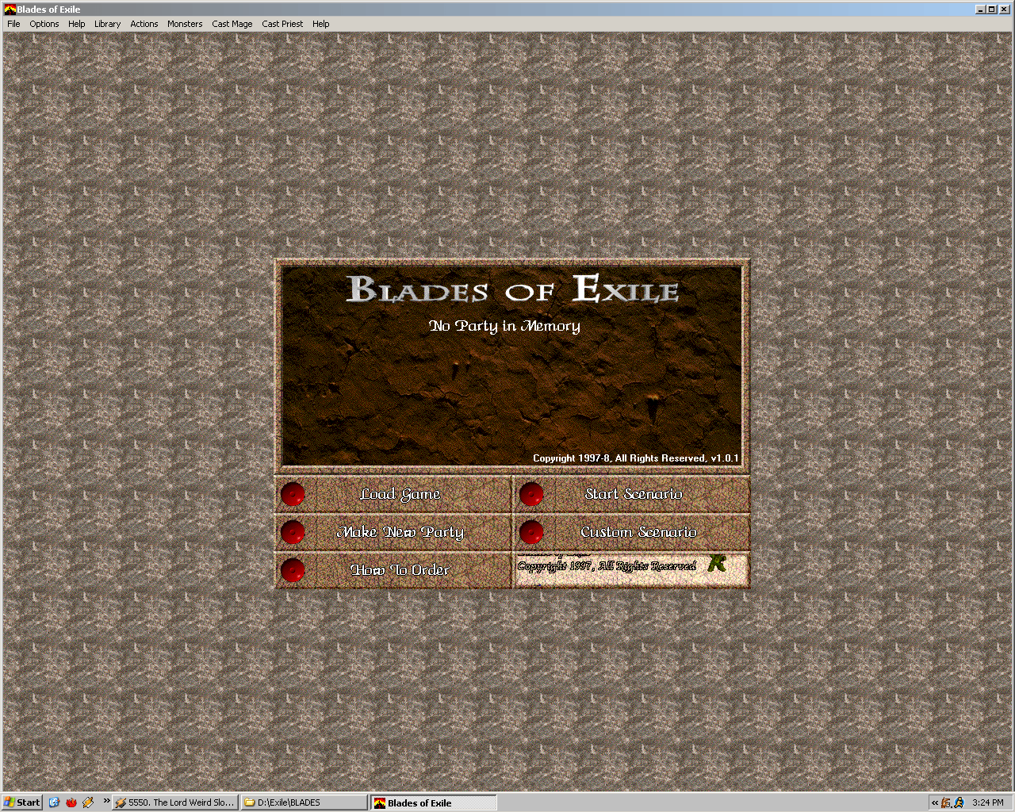Open the Monsters menu

click(185, 24)
